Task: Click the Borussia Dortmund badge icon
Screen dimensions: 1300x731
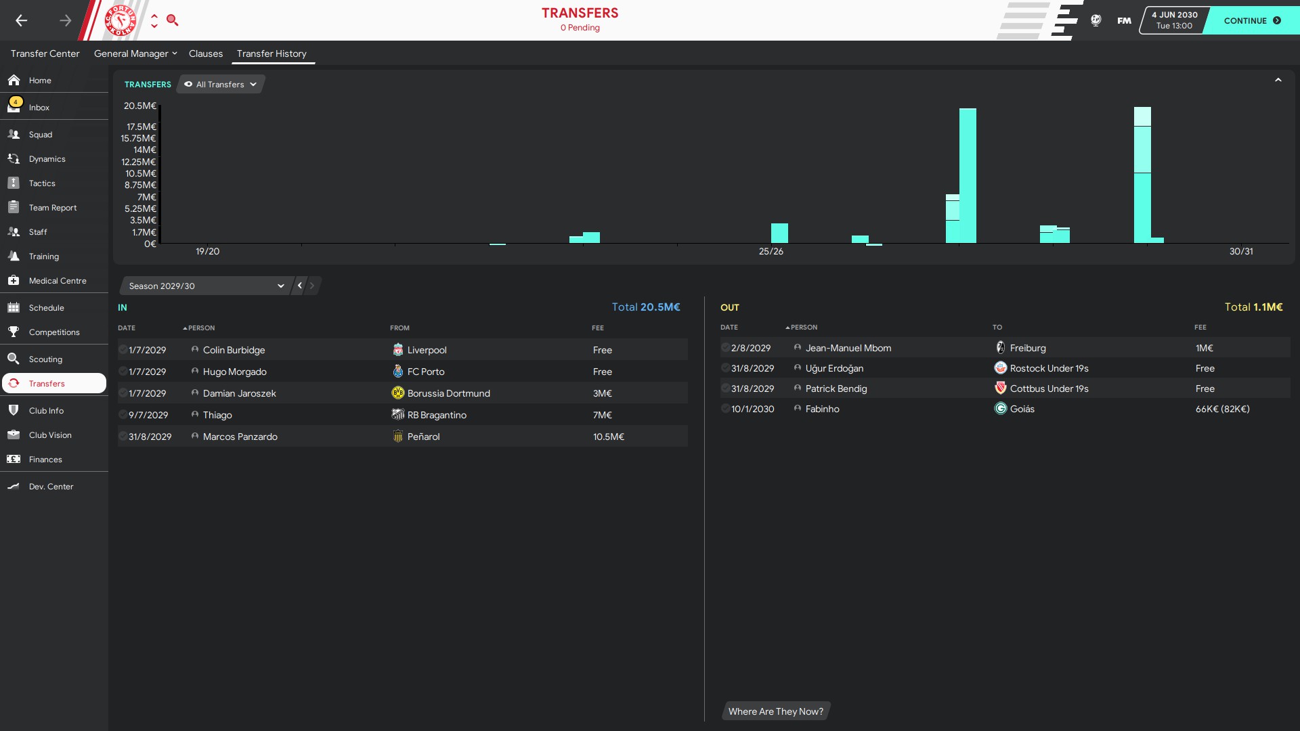Action: [398, 393]
